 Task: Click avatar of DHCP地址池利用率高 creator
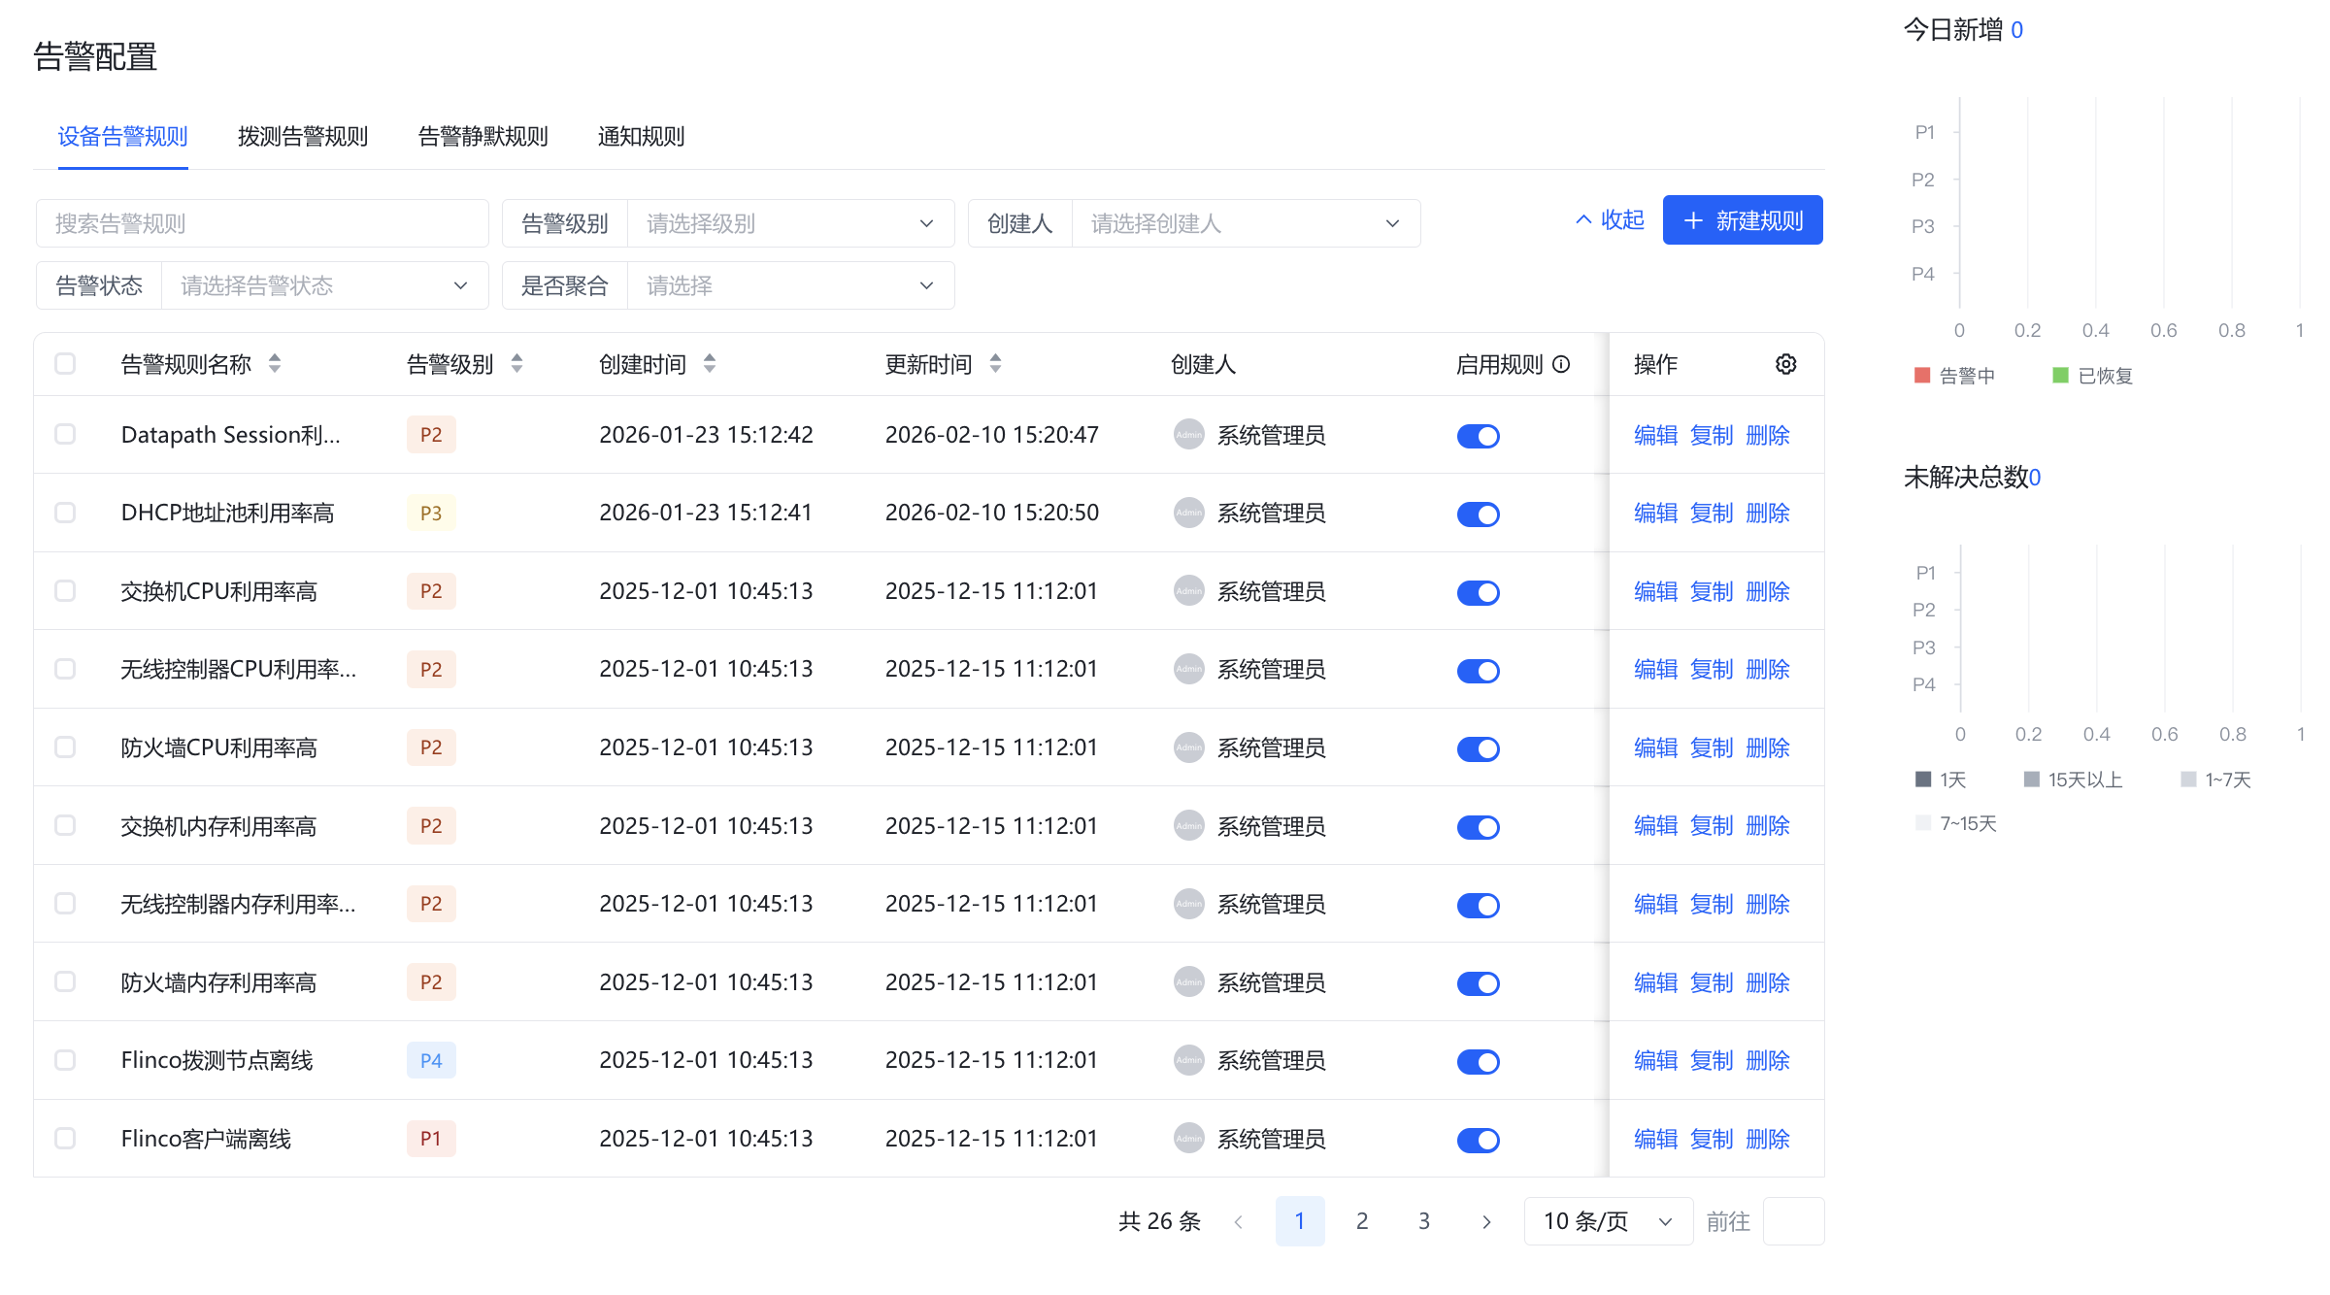(x=1188, y=513)
